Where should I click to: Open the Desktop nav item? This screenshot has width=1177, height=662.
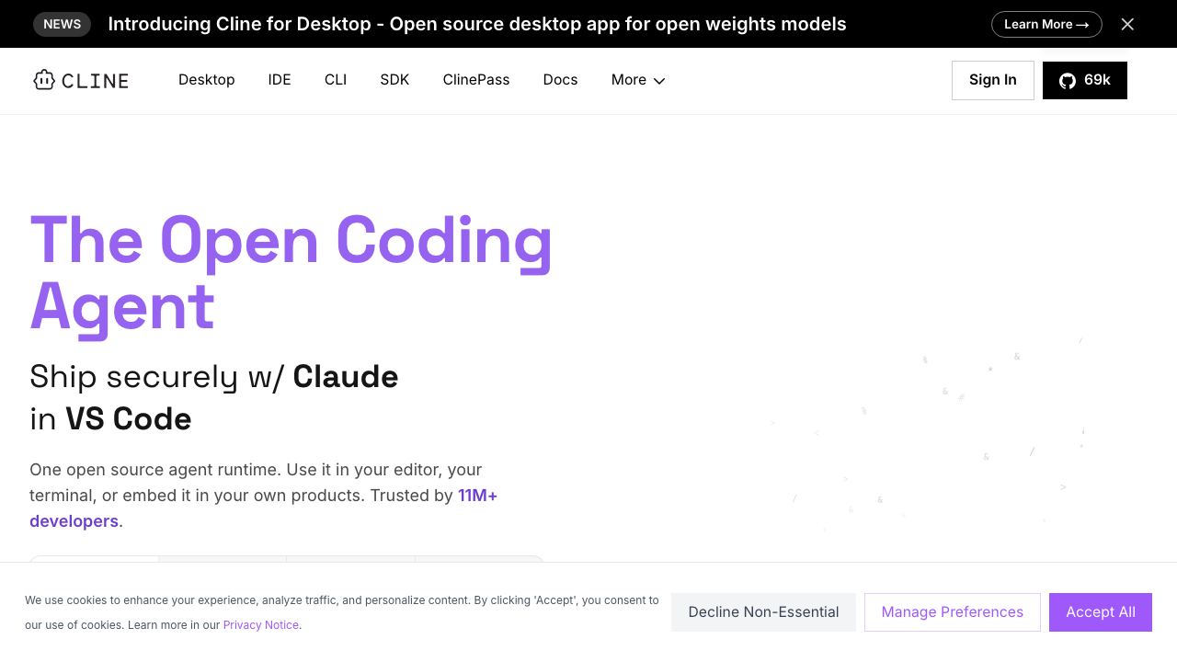[207, 80]
